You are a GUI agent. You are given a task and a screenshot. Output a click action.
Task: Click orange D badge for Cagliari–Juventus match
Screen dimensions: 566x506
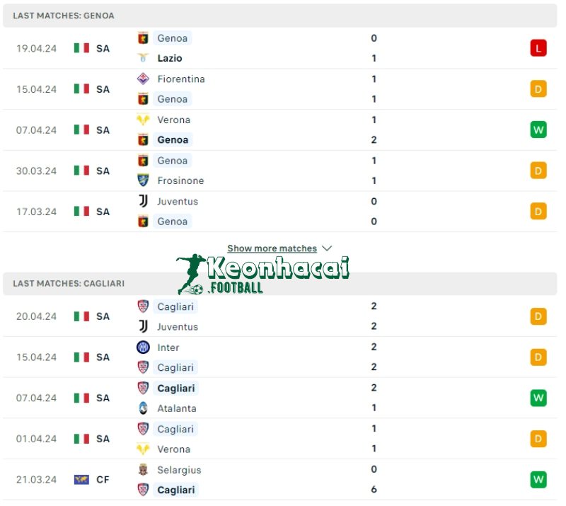pyautogui.click(x=538, y=316)
